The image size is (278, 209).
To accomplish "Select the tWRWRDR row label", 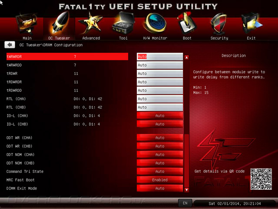I will tap(14, 57).
